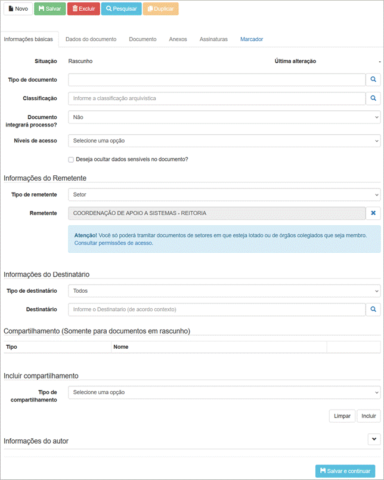384x480 pixels.
Task: Open 'Documento integrará processo?' dropdown
Action: tap(224, 117)
